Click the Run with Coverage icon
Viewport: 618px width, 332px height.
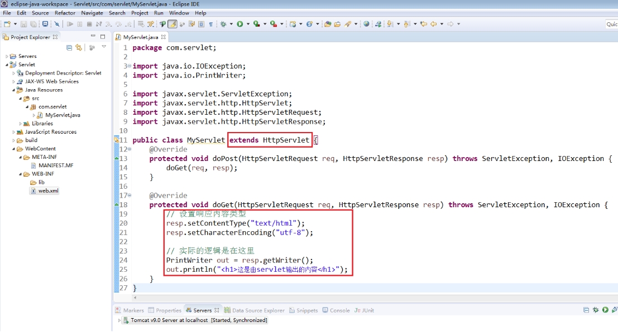257,24
